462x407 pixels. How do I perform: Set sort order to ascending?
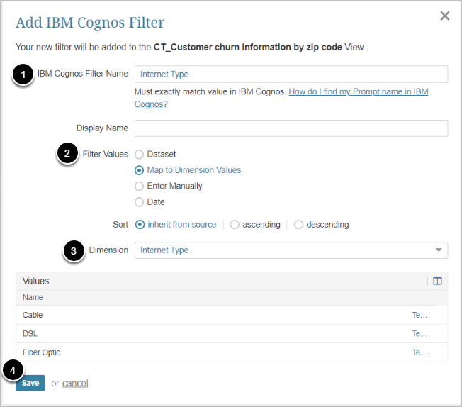[x=235, y=225]
